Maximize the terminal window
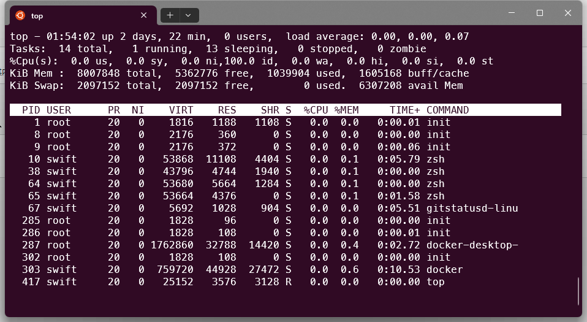The height and width of the screenshot is (322, 587). 540,13
